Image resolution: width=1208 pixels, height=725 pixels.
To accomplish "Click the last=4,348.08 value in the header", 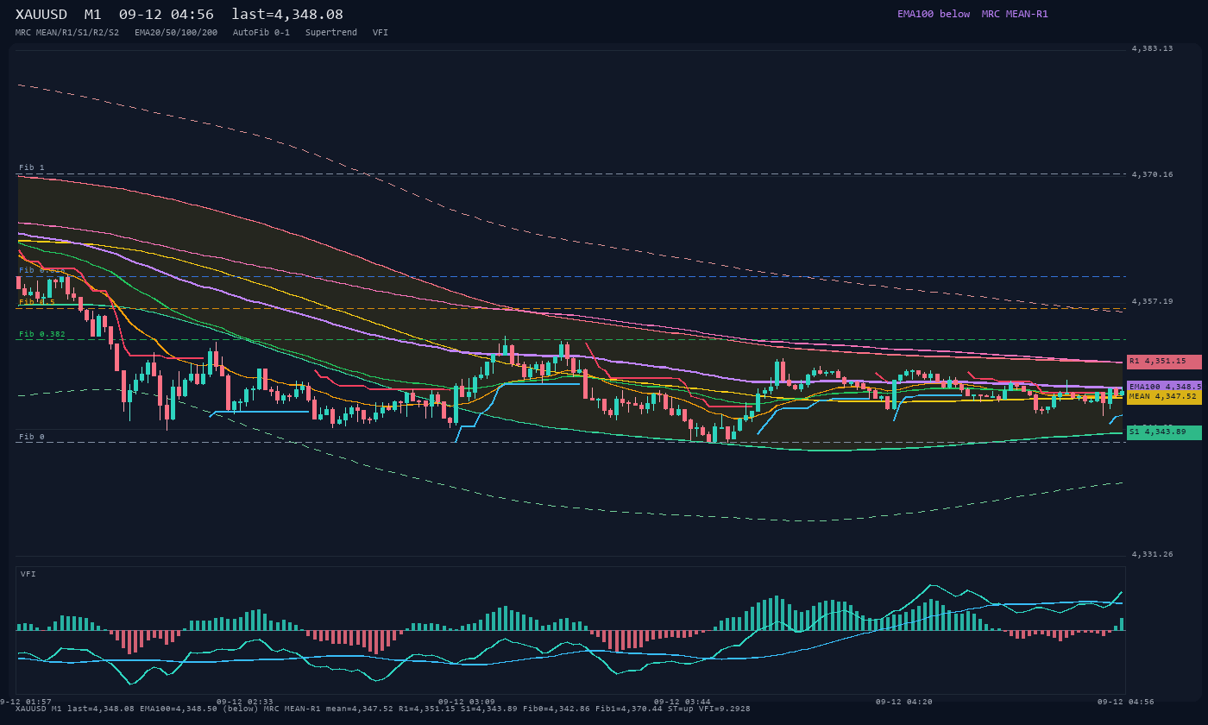I will tap(287, 15).
